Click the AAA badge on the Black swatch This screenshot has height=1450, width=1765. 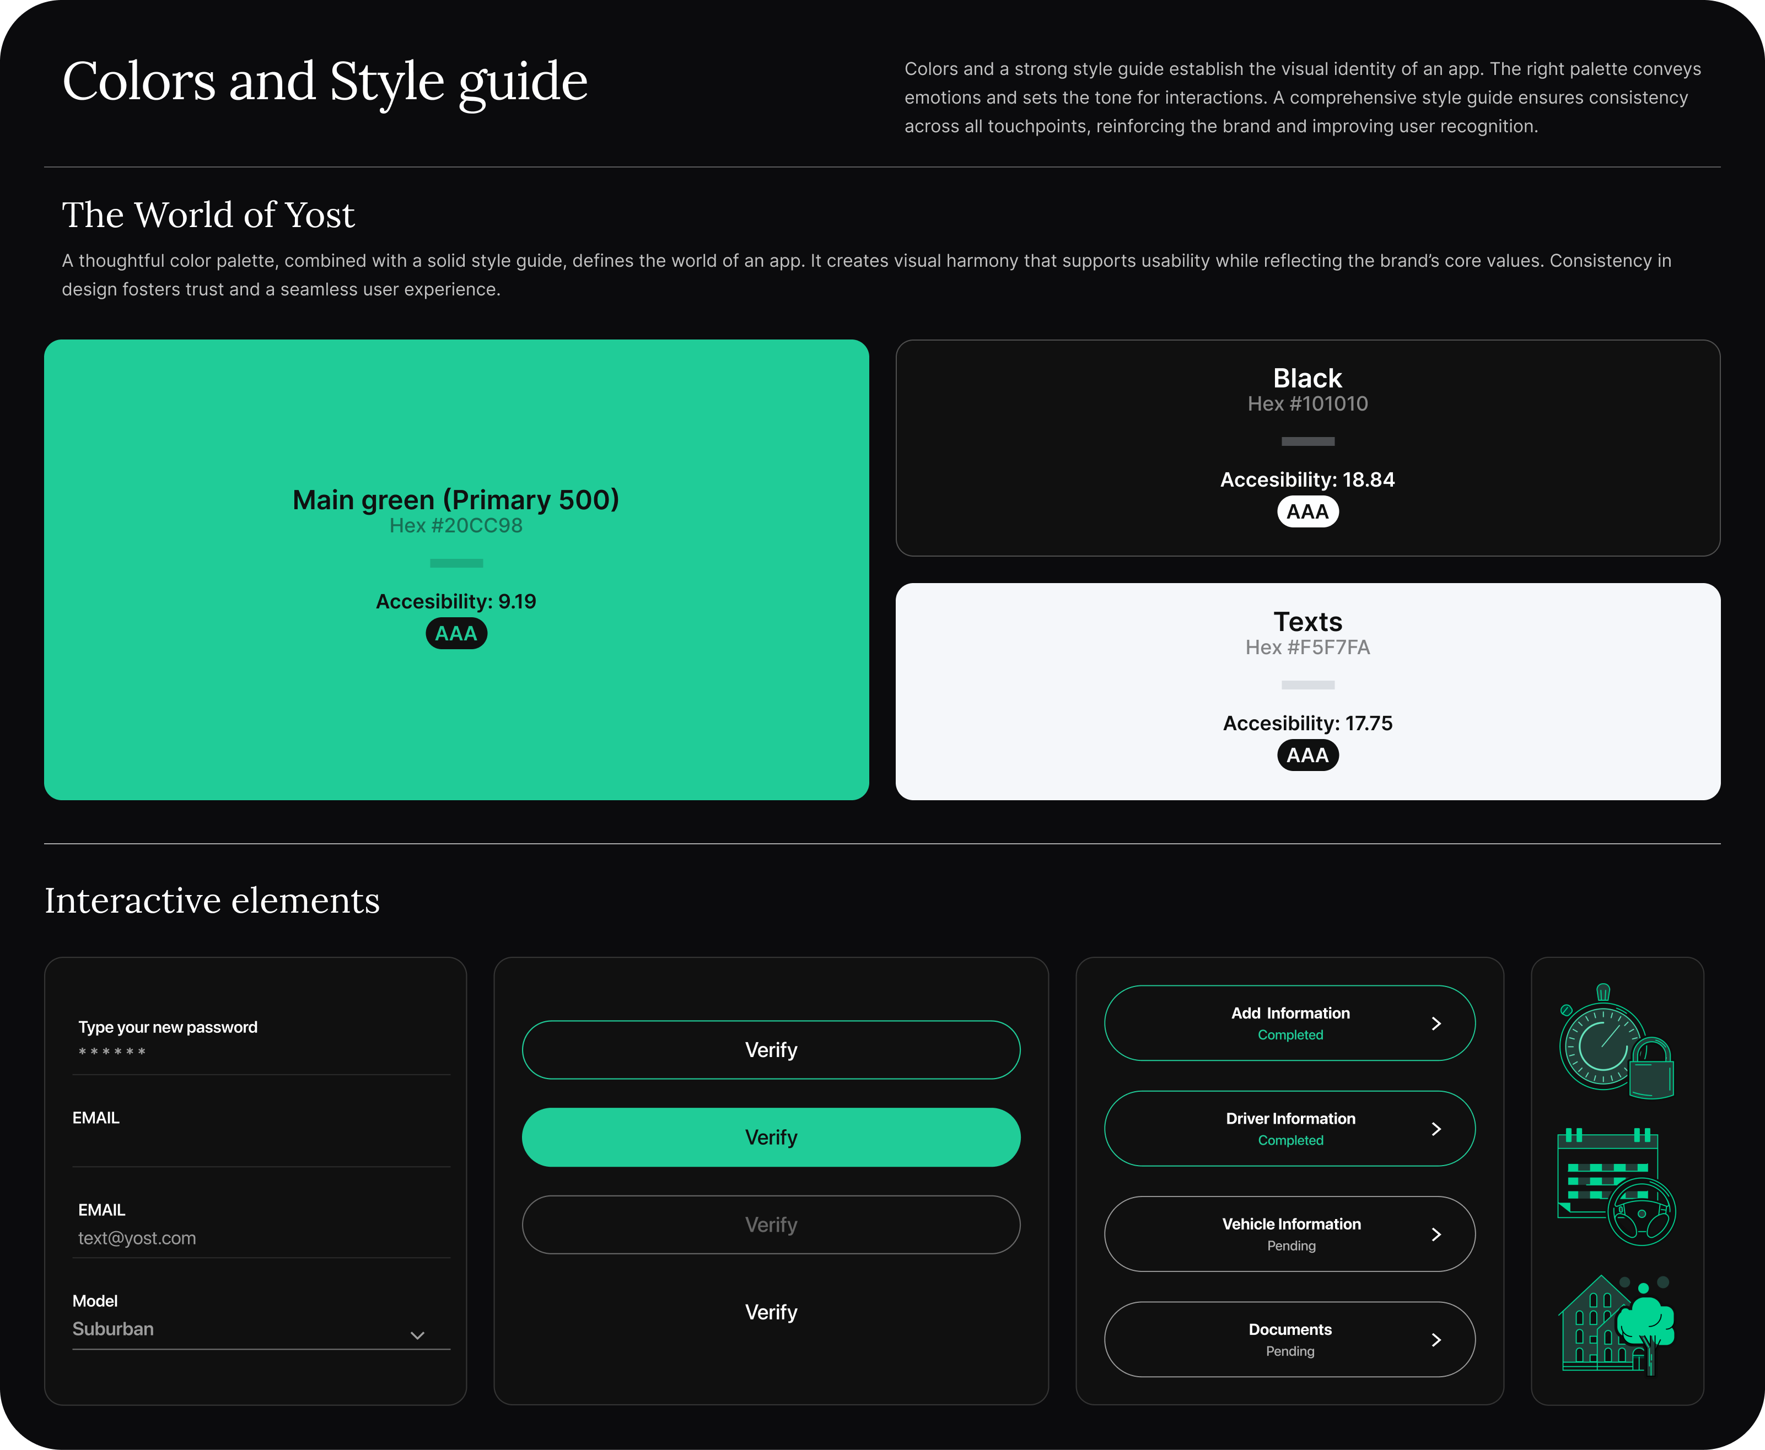(1307, 512)
